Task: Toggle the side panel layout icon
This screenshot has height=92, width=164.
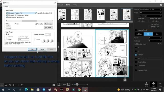Action: [59, 84]
